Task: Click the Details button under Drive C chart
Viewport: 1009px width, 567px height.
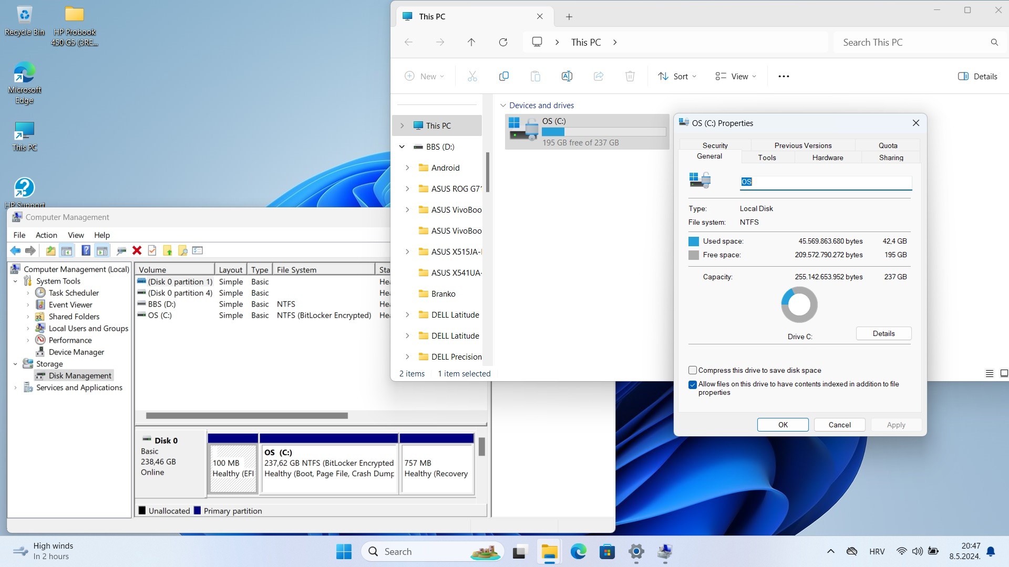Action: point(884,333)
